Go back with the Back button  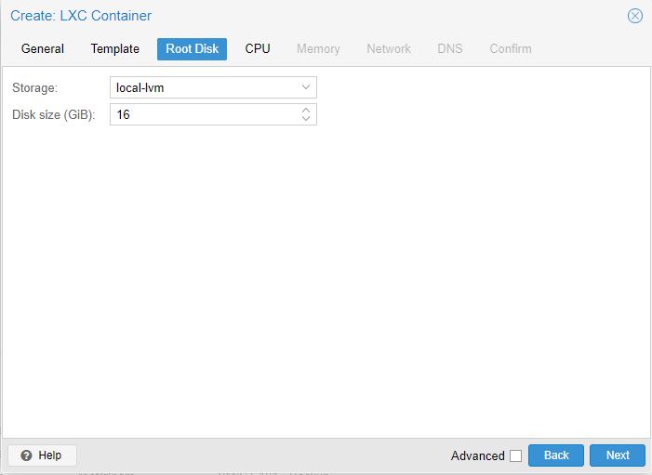pos(555,455)
